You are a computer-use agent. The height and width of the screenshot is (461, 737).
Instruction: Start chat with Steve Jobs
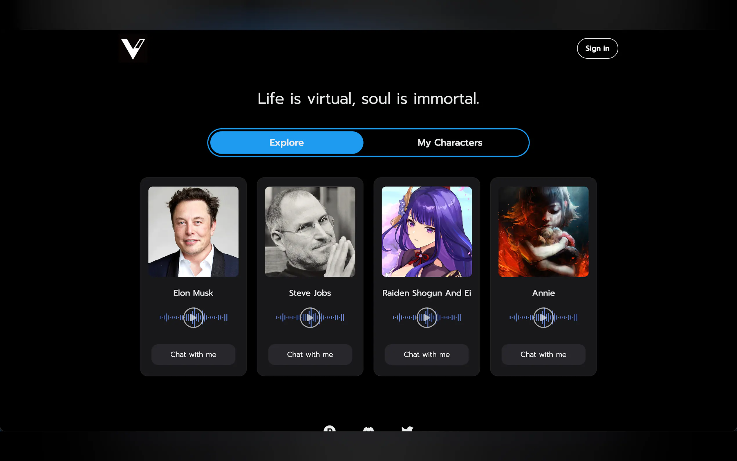(x=310, y=354)
